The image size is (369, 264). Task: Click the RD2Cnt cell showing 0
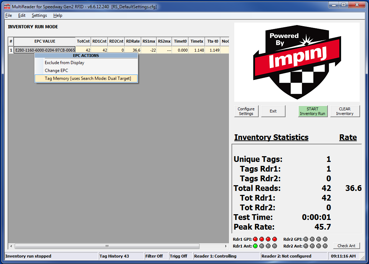tap(116, 50)
